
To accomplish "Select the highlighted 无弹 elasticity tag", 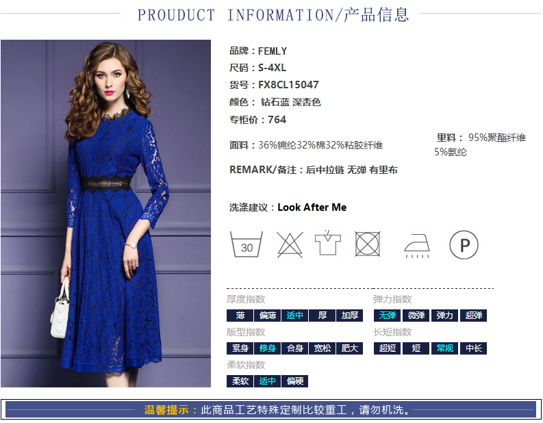I will point(387,316).
